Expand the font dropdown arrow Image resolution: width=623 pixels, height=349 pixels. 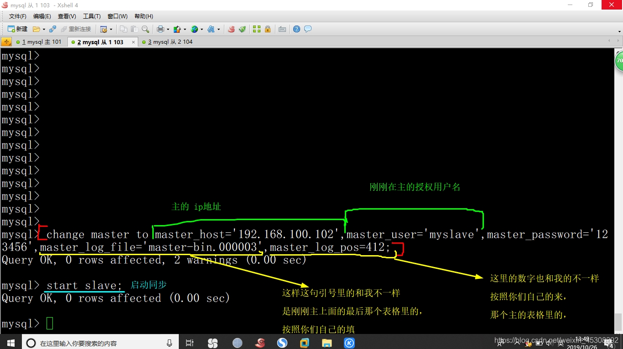(x=218, y=29)
